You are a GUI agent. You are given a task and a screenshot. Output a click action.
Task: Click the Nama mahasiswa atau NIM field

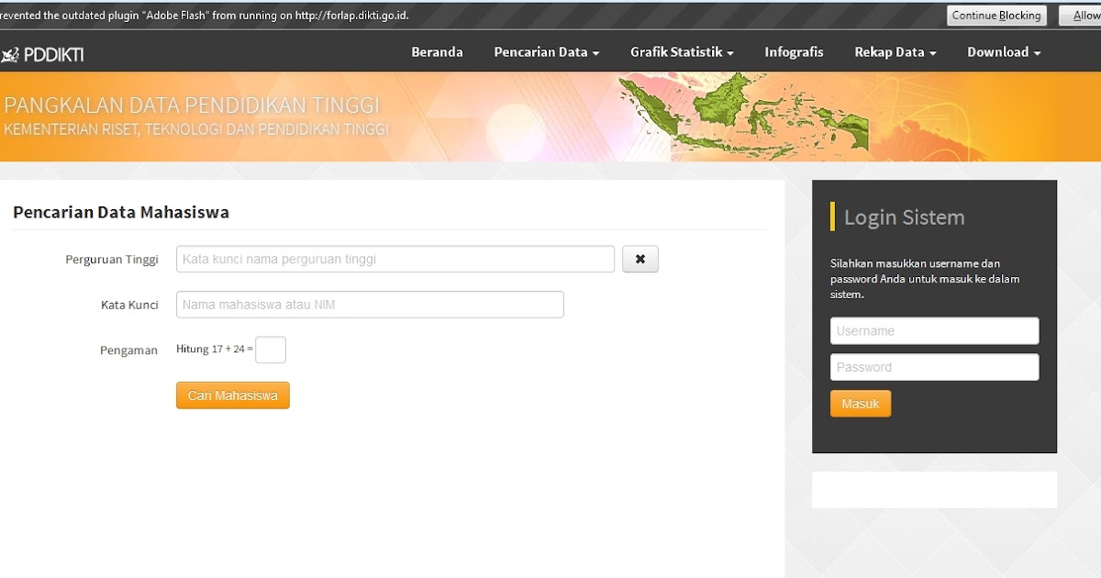[x=369, y=304]
